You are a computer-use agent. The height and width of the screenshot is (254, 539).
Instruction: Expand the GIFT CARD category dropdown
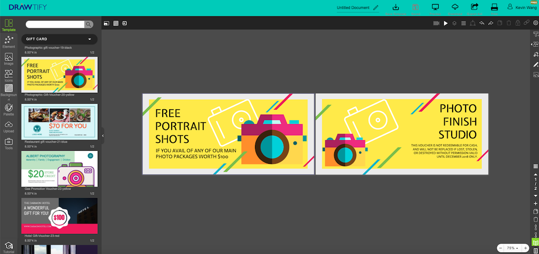point(59,39)
